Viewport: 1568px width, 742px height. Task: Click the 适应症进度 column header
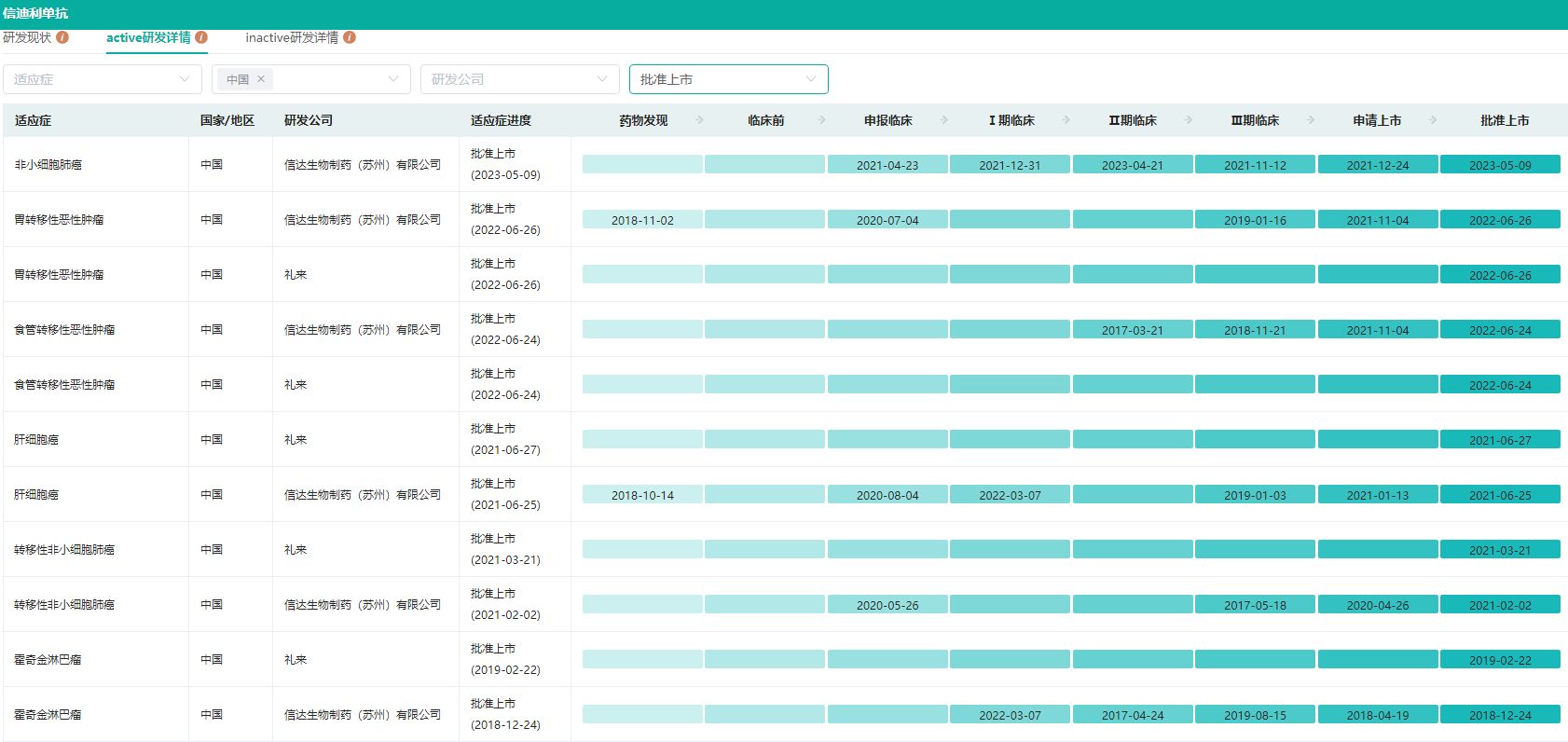(501, 120)
